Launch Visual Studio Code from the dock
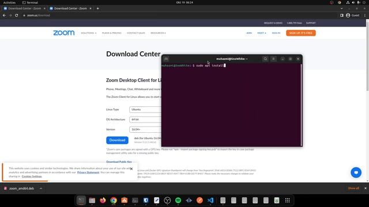Image resolution: width=369 pixels, height=207 pixels. coord(210,200)
